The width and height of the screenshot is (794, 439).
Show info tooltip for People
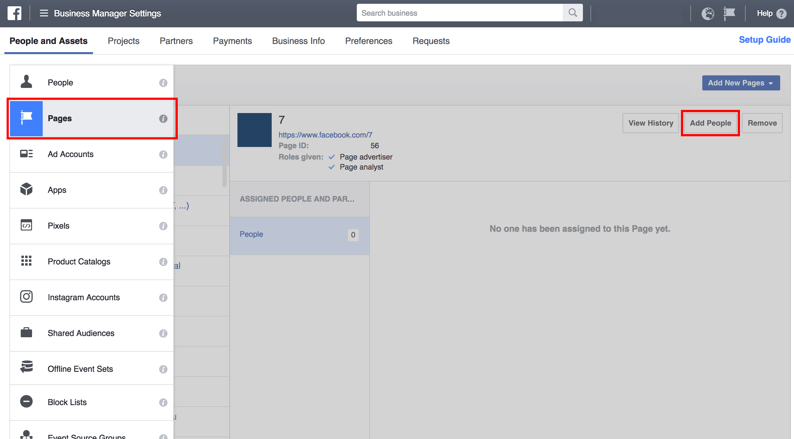(163, 83)
